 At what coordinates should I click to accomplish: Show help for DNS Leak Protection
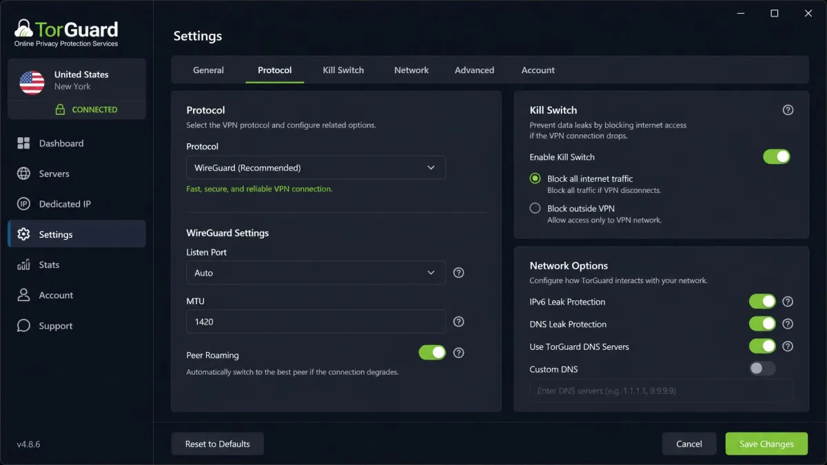788,324
